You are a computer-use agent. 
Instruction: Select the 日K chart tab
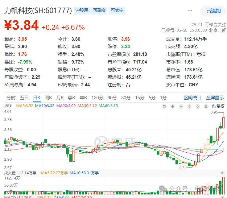click(x=37, y=98)
